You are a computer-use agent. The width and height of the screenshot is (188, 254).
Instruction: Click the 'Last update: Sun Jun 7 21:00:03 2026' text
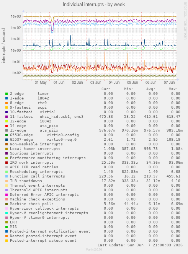(x=140, y=245)
